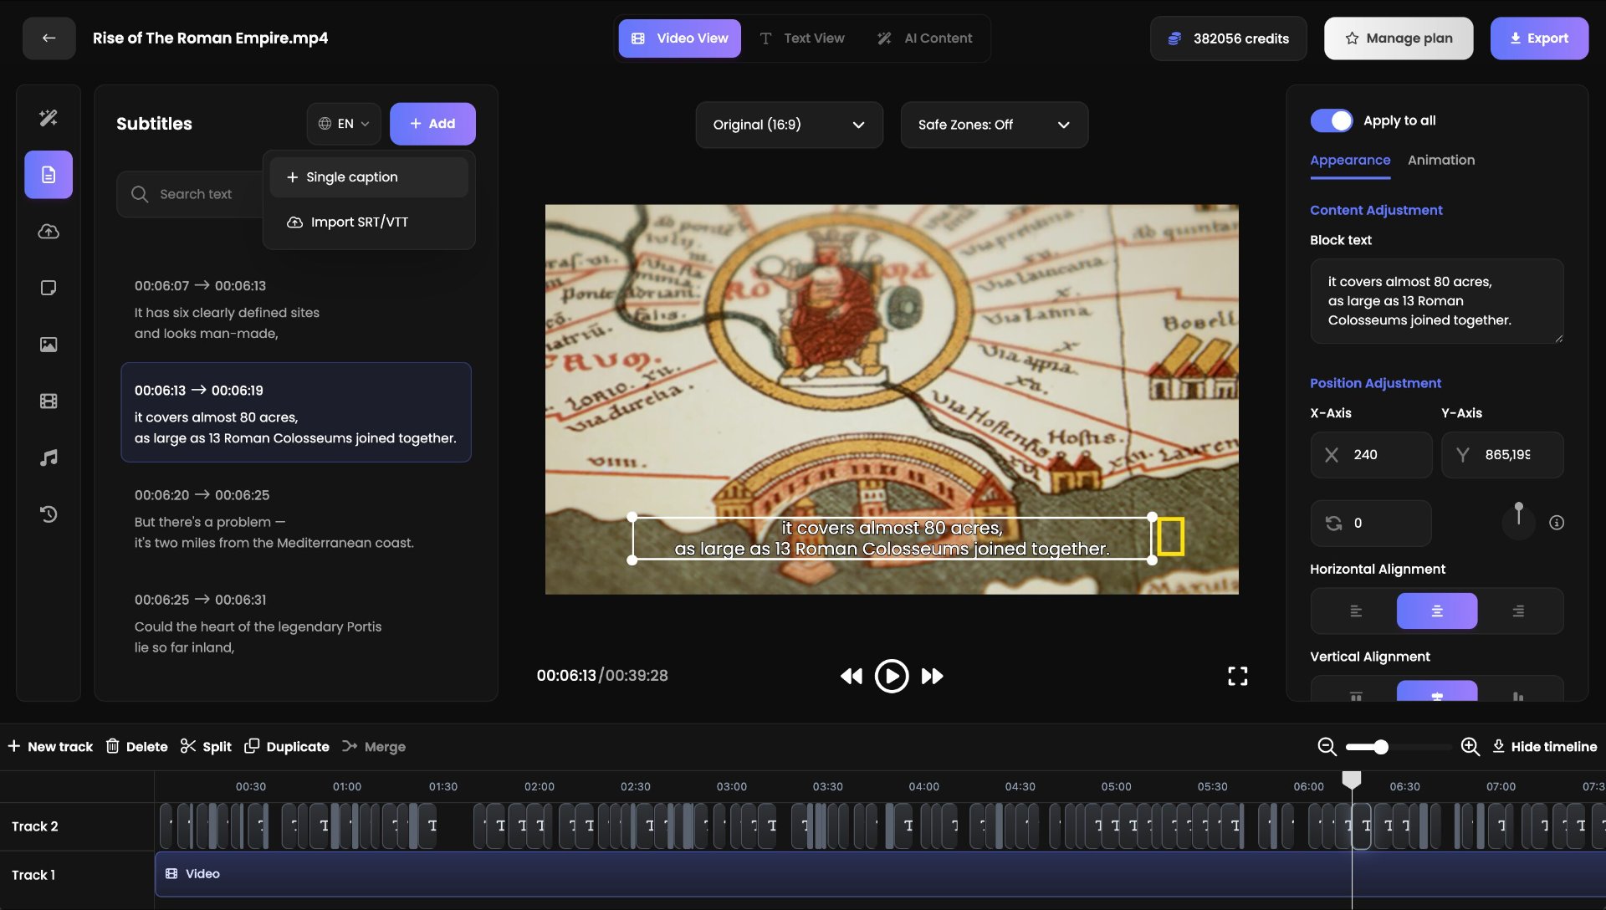Switch to Text View
Viewport: 1606px width, 910px height.
[802, 38]
